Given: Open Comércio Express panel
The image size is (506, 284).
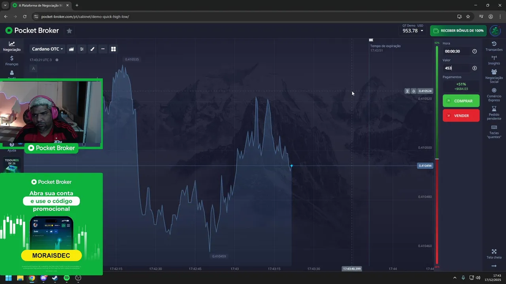Looking at the screenshot, I should (x=494, y=95).
